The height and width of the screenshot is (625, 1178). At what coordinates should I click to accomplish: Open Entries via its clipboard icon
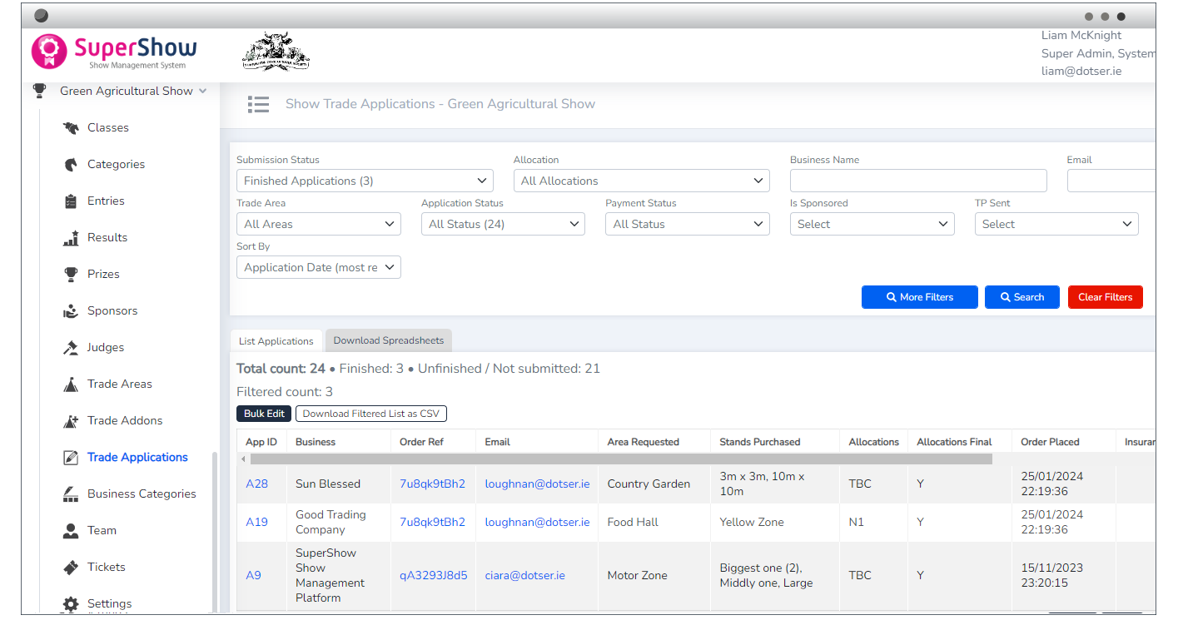pyautogui.click(x=71, y=201)
